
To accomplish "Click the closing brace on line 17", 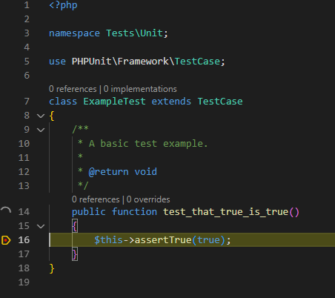I will point(75,254).
